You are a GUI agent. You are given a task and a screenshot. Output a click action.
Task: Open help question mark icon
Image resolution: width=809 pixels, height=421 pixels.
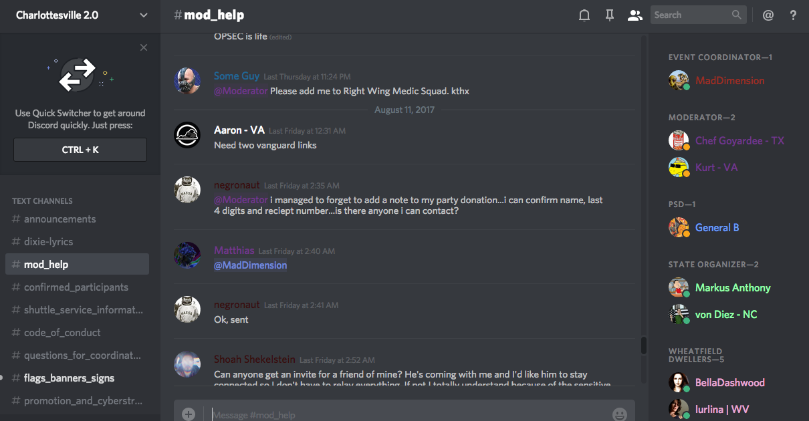pyautogui.click(x=793, y=15)
